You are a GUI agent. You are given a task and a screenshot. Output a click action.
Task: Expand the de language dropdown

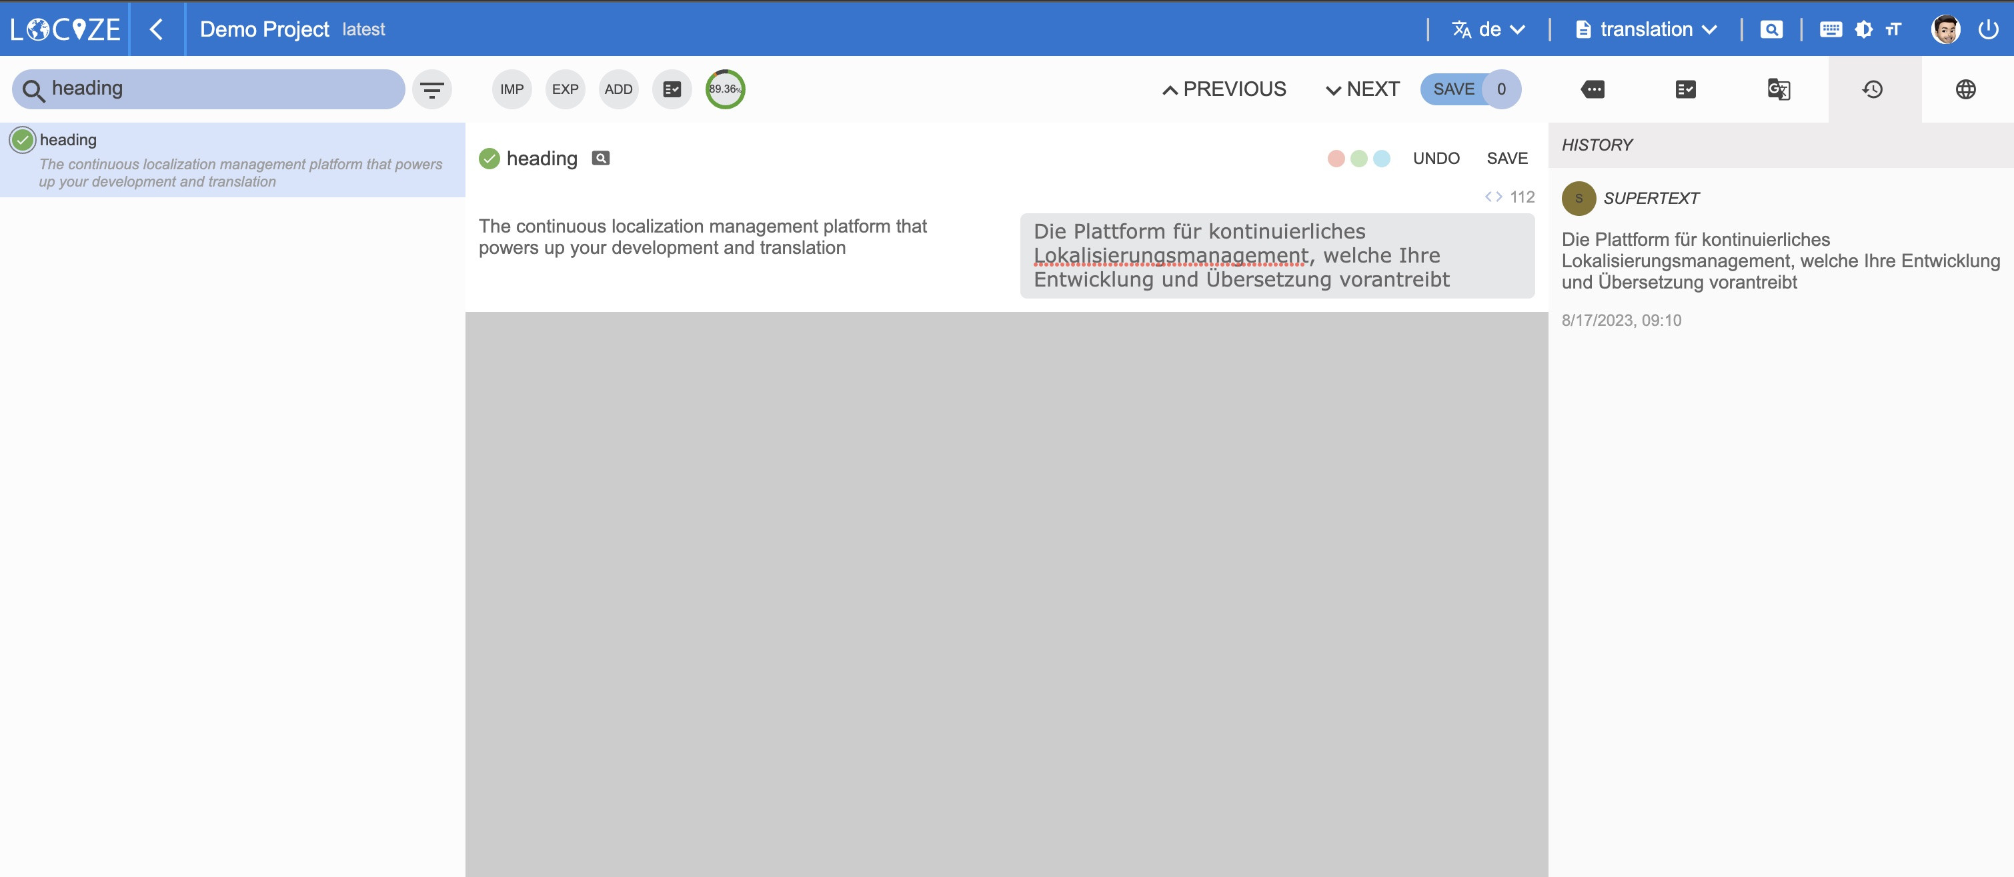click(1488, 30)
